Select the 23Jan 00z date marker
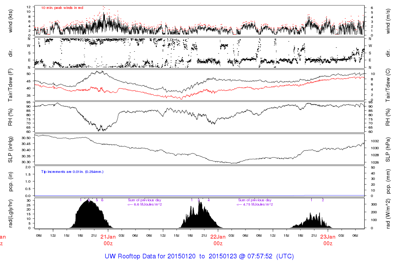399x272 pixels. (328, 240)
